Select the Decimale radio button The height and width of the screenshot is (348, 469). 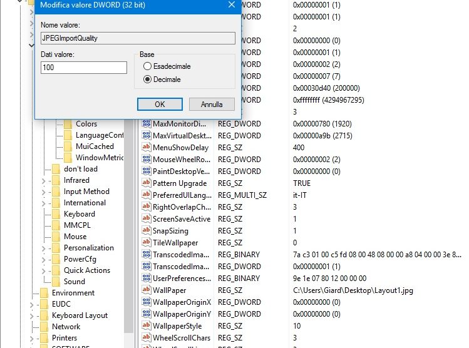[147, 79]
